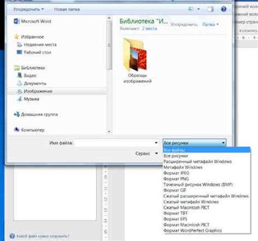
Task: Open Избранное favorites star icon
Action: (x=16, y=37)
